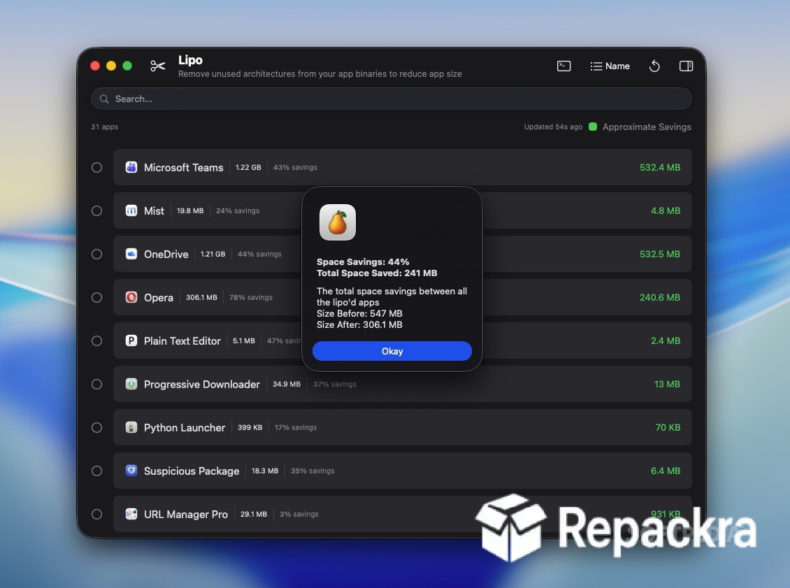Click the URL Manager Pro app name

pos(185,514)
